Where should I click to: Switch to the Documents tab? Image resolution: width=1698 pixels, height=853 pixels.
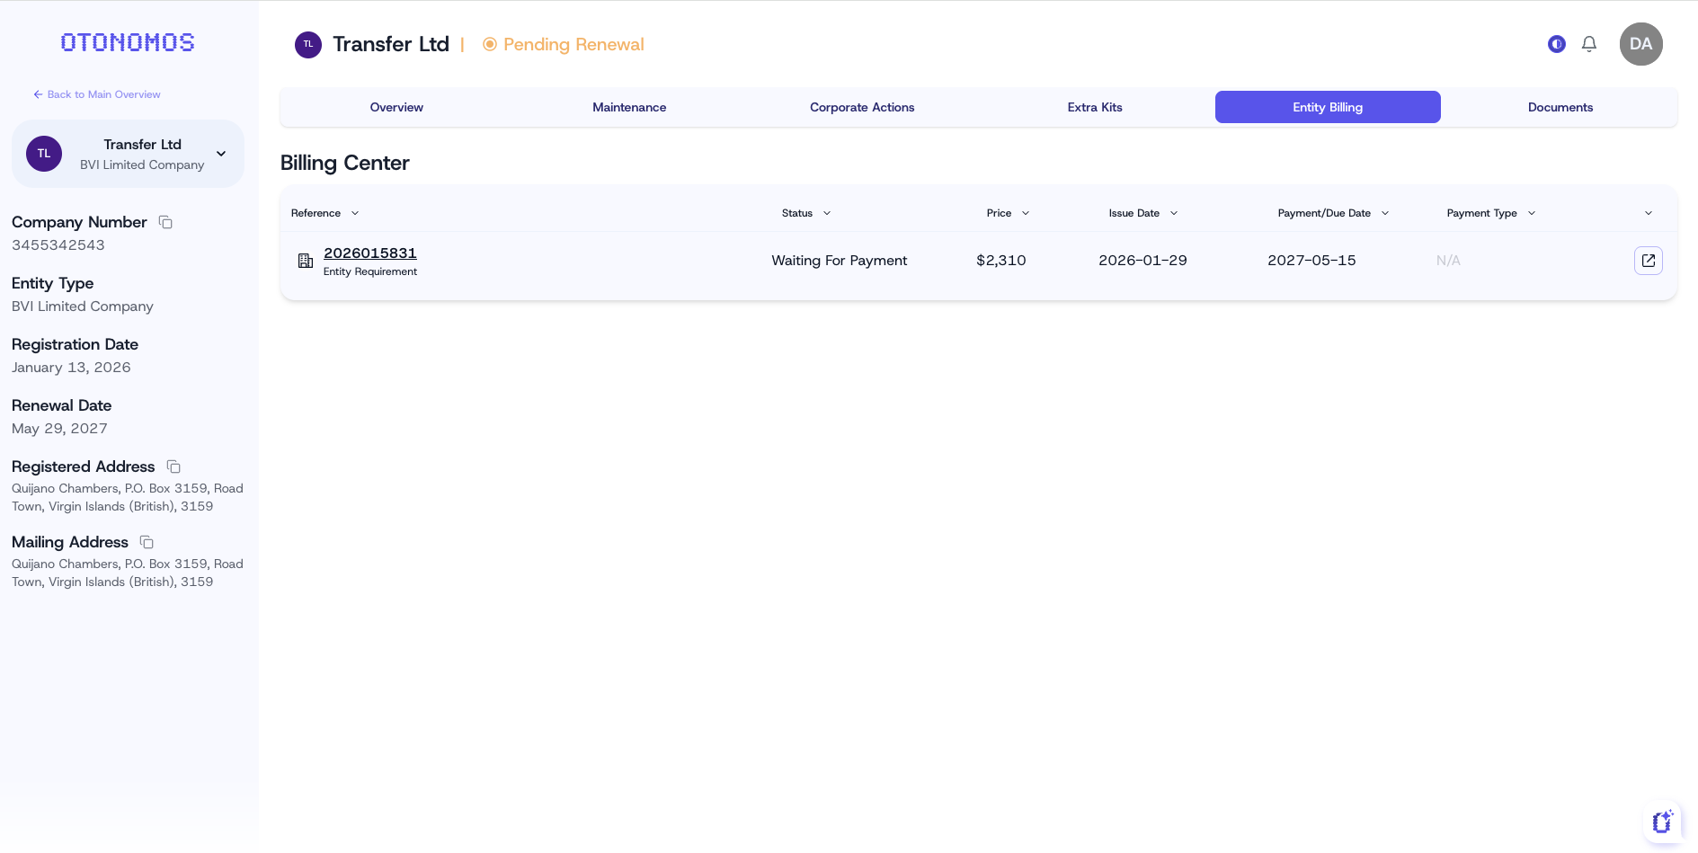click(1560, 107)
